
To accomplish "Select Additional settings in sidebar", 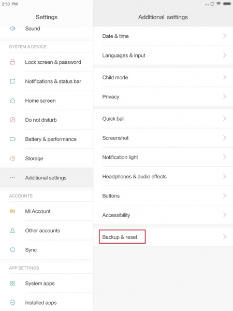I will point(47,177).
